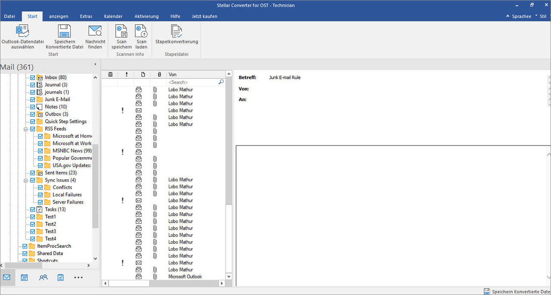Sort by the trash (deleted) column header
Viewport: 551px width, 295px height.
pyautogui.click(x=110, y=75)
